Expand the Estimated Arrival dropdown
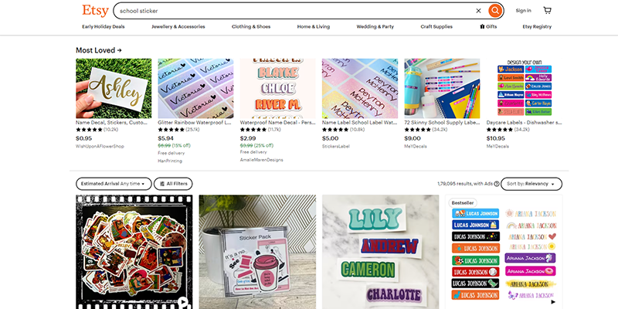Viewport: 618px width, 309px height. (x=114, y=184)
